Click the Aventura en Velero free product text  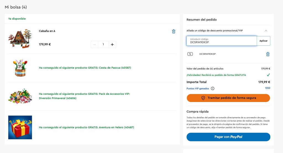87,127
